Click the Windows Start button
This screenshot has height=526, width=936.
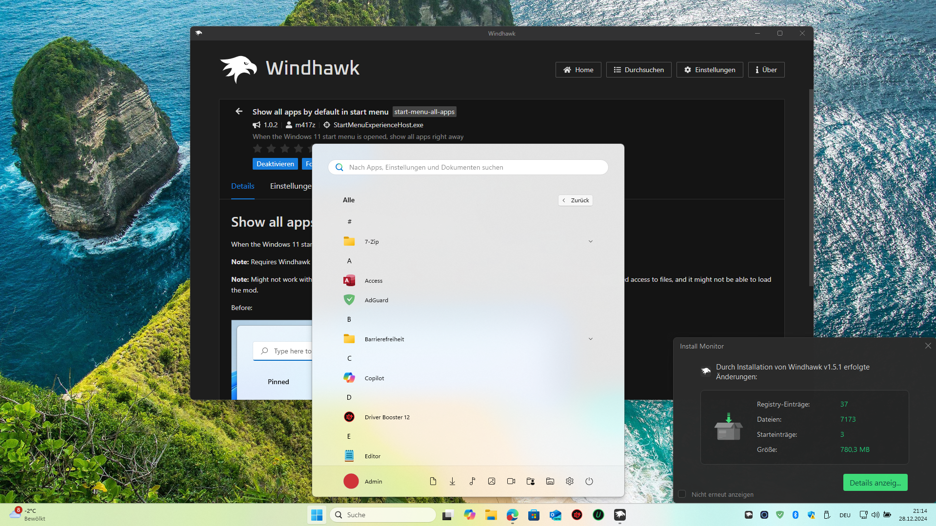point(317,515)
